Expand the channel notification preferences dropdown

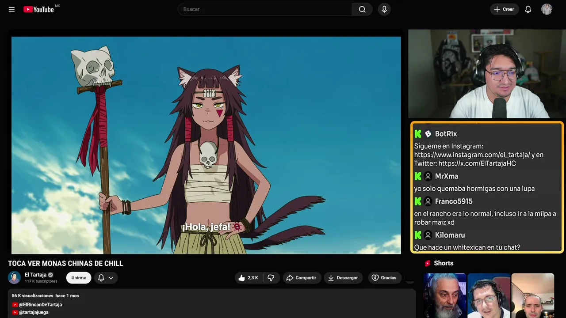[x=106, y=278]
